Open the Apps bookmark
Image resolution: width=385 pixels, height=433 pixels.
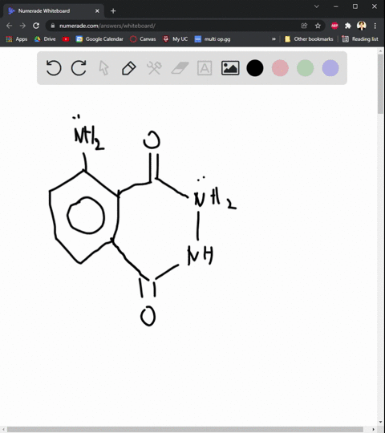pos(17,39)
